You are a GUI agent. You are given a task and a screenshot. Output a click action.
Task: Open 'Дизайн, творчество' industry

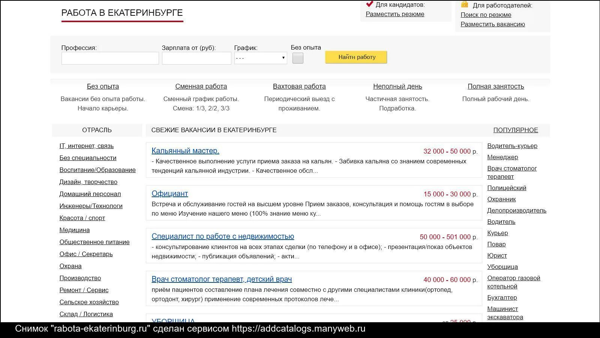[88, 182]
